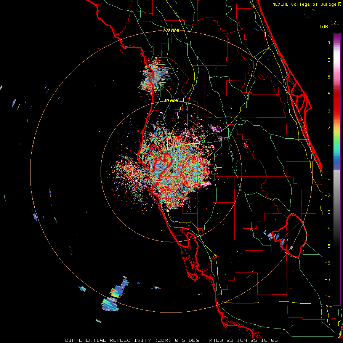Click the Differential Reflectivity caption text

click(171, 340)
